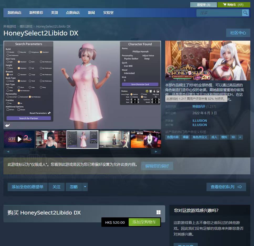This screenshot has width=254, height=246.
Task: Click the image icon in Status panel
Action: click(x=158, y=91)
